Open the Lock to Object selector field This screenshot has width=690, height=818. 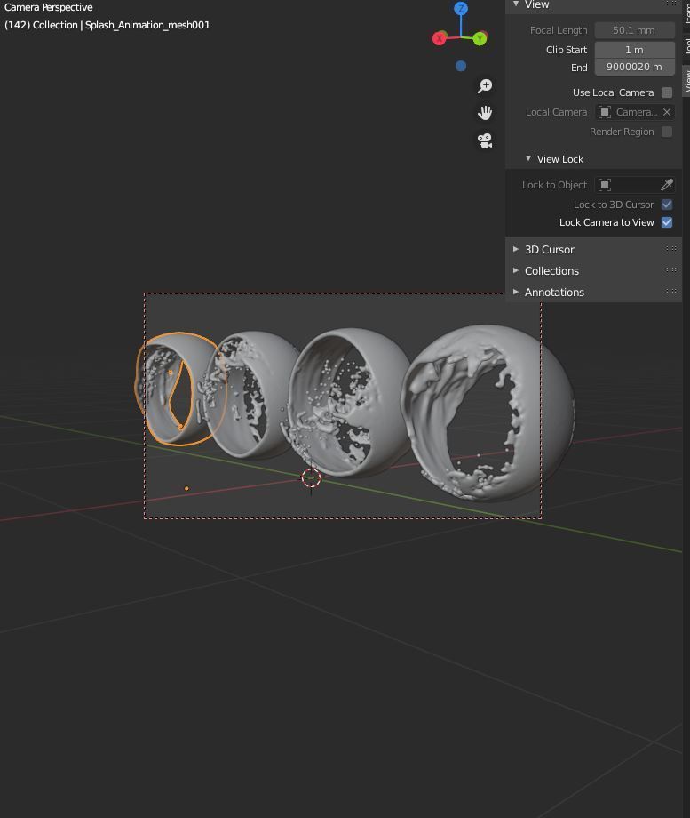click(628, 185)
